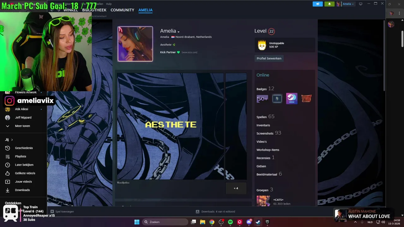The image size is (404, 227).
Task: Open the volume speaker tray icon
Action: tap(383, 222)
